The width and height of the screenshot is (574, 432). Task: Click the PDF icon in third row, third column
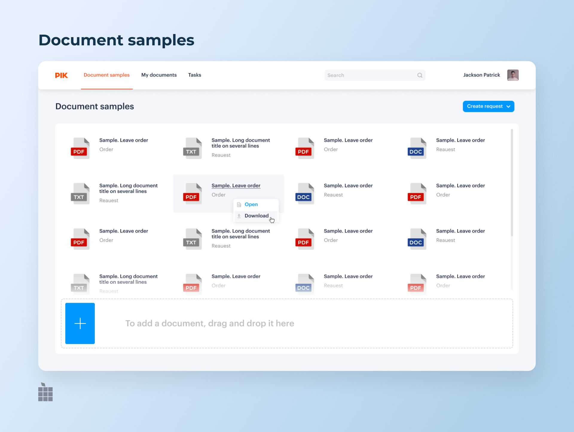[x=304, y=239]
